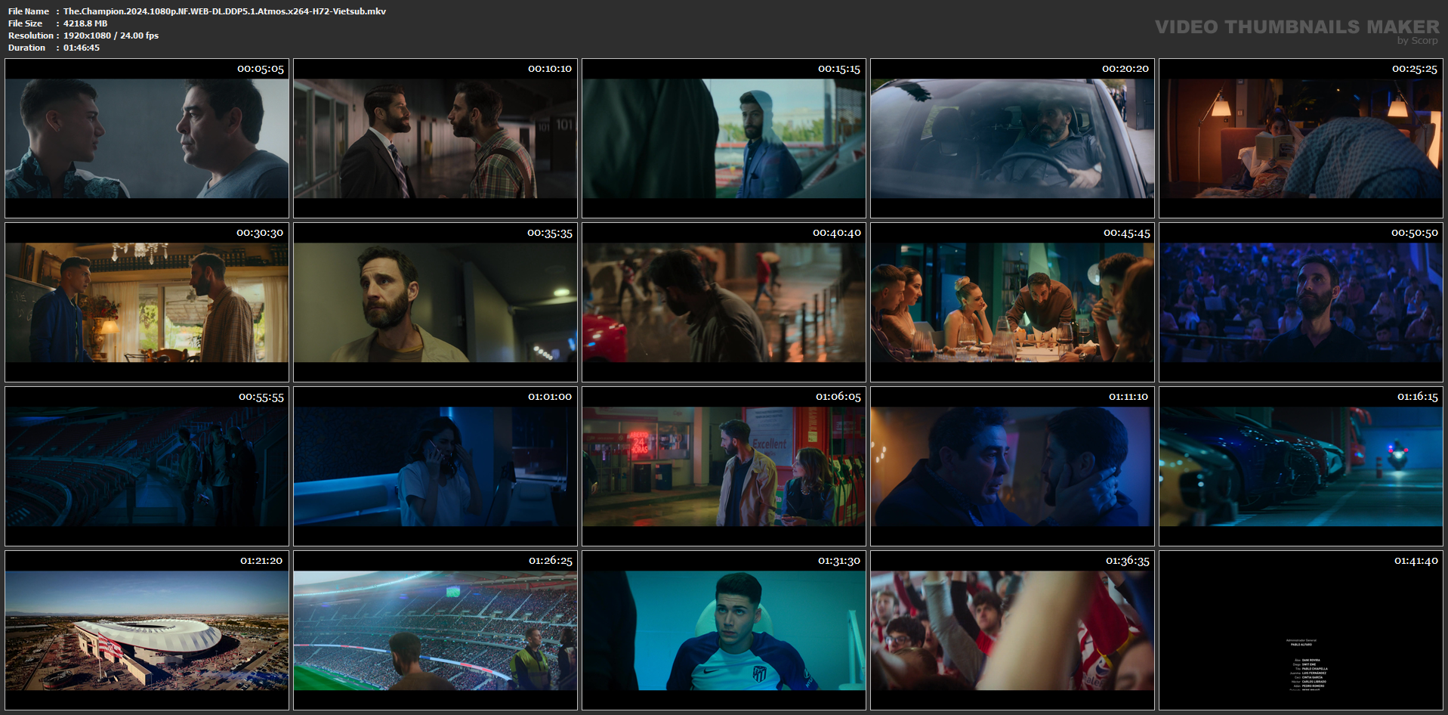1448x715 pixels.
Task: Select the thumbnail at 00:20:20
Action: coord(1012,138)
